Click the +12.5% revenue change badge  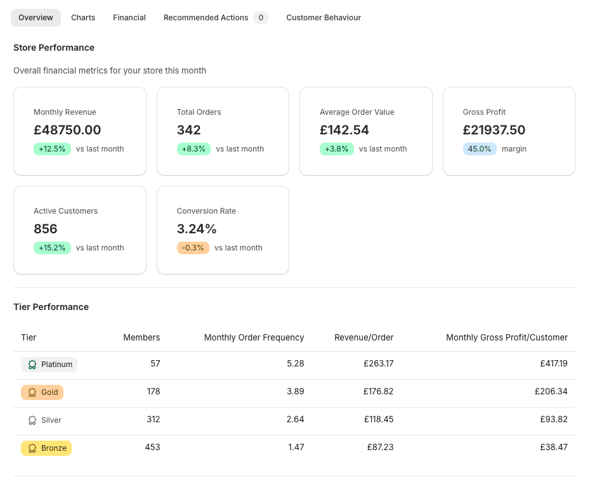coord(52,149)
